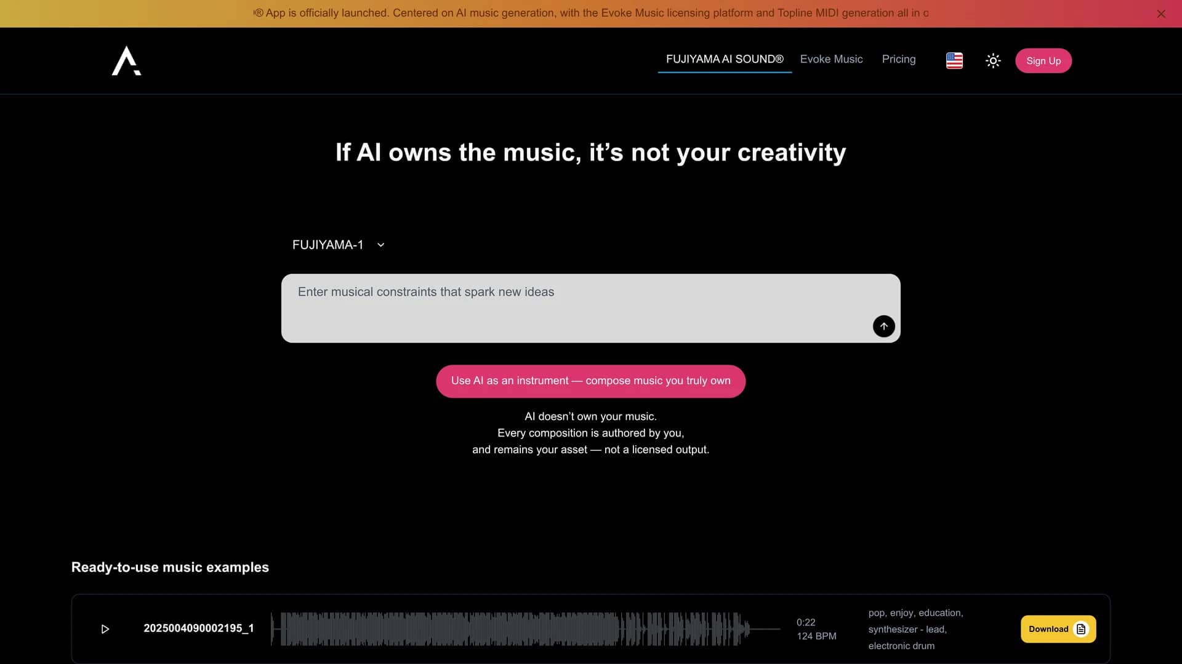
Task: Play the 2025004090002195_1 example track
Action: coord(105,629)
